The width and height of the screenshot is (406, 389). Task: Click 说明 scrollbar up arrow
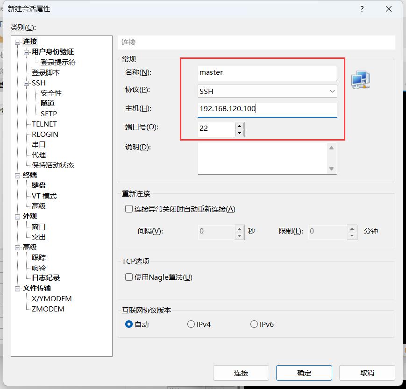[x=331, y=148]
